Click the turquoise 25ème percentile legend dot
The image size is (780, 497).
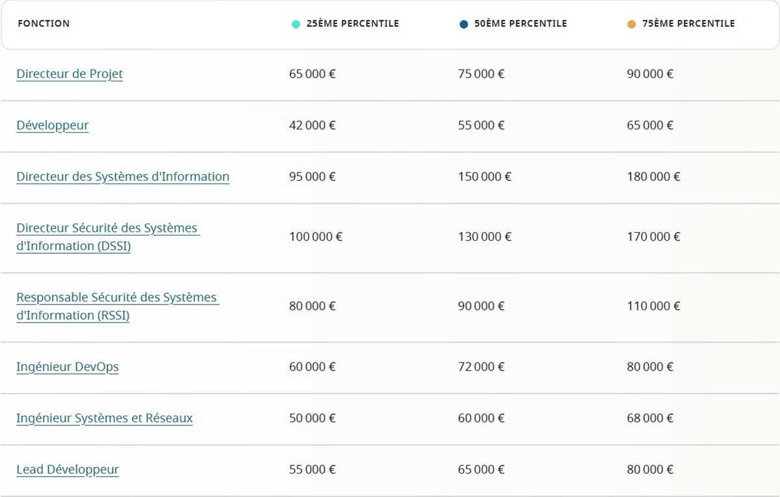[x=296, y=24]
